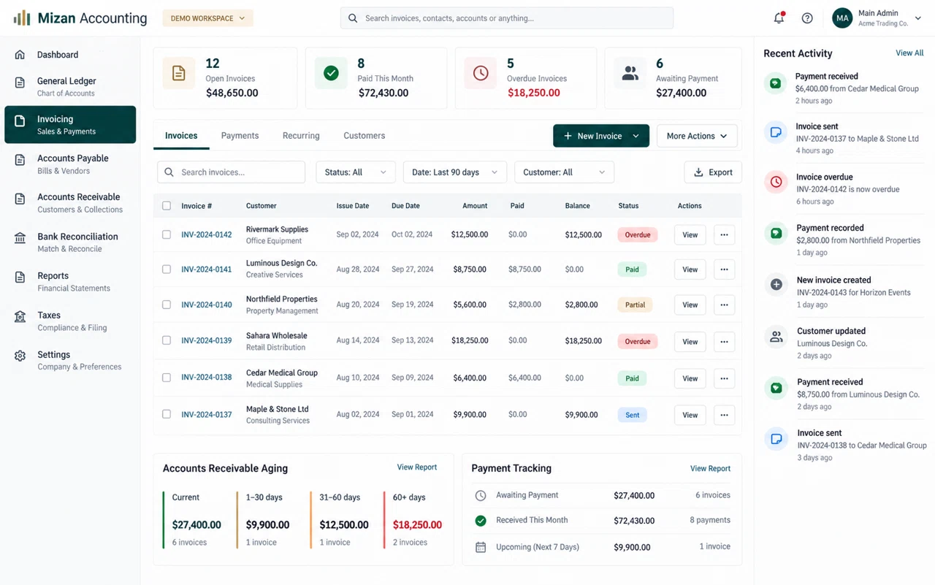
Task: Open the help question mark icon
Action: coord(807,18)
